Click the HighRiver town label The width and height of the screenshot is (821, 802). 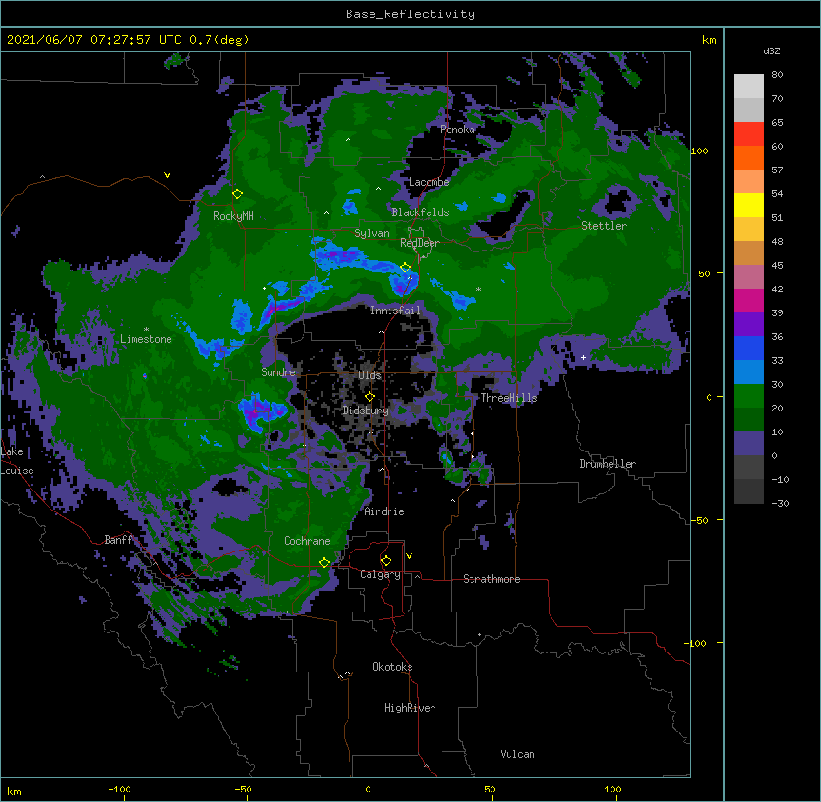click(x=410, y=708)
